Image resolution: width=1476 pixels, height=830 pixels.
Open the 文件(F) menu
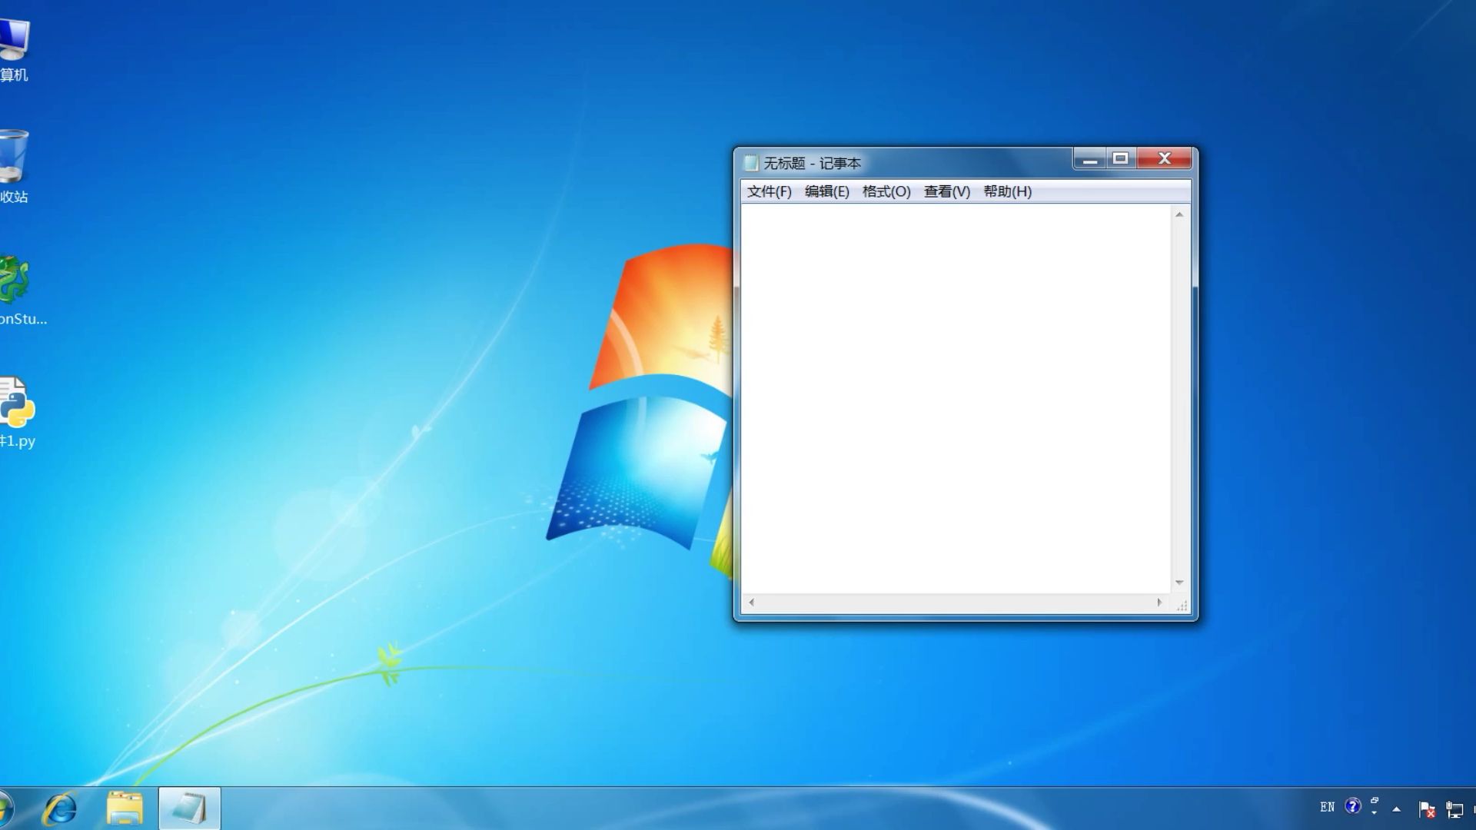tap(769, 191)
